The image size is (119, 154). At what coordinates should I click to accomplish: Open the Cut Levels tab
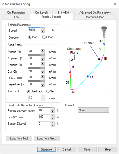point(41,13)
